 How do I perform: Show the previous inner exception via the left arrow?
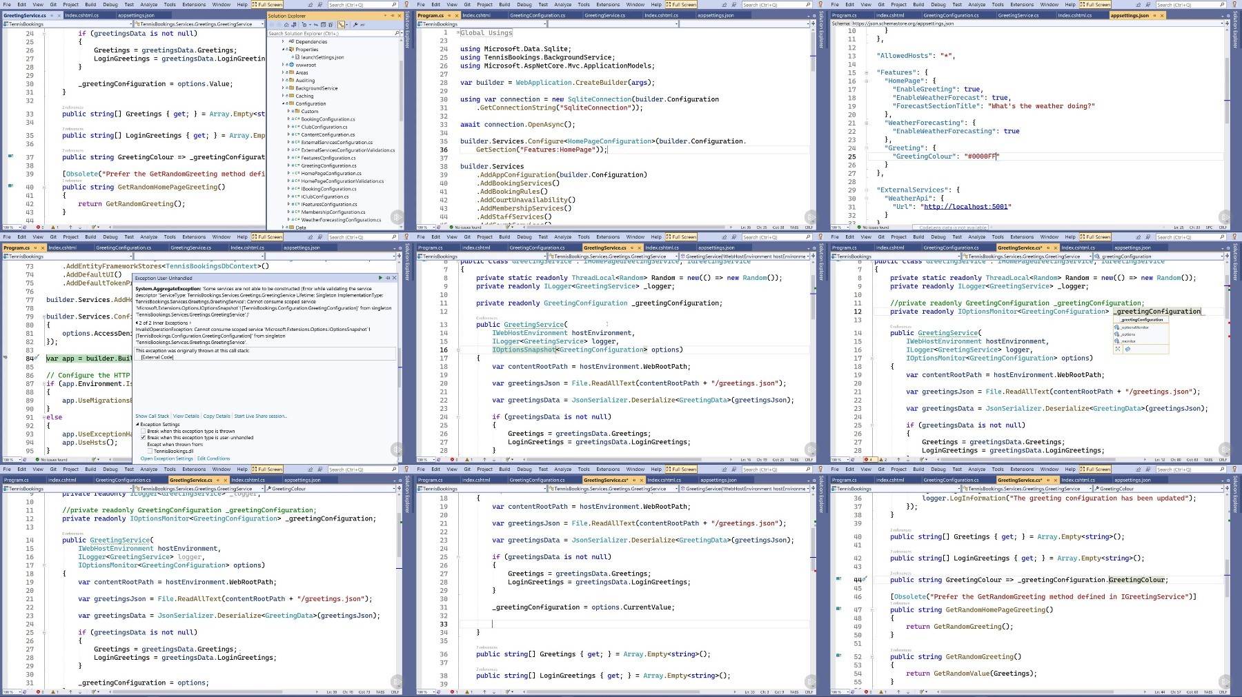coord(137,323)
